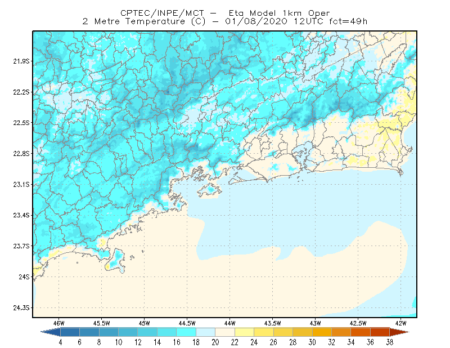Click the pale blue swatch between 18 and 20
The width and height of the screenshot is (450, 348).
(x=205, y=332)
